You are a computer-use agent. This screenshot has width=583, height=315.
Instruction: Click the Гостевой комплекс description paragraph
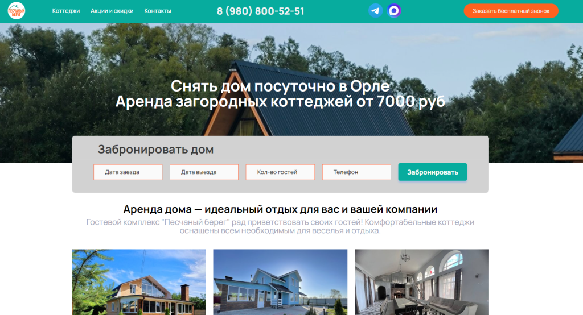tap(280, 226)
